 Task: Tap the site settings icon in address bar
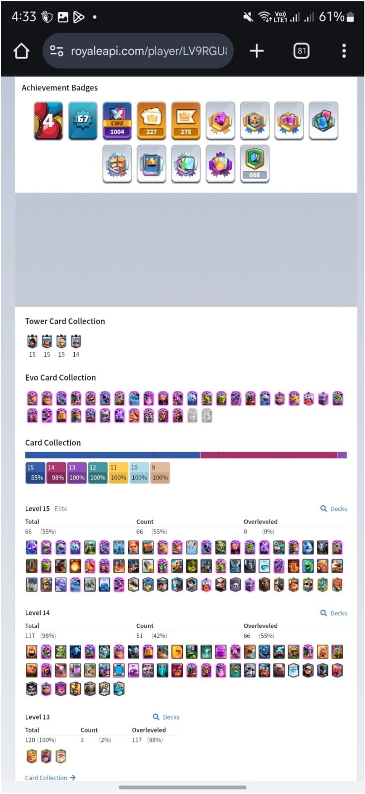56,51
